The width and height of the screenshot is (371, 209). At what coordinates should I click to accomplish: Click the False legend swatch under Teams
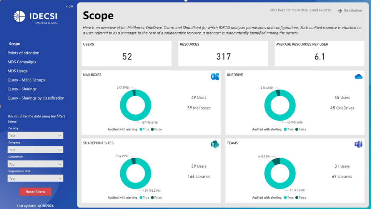[297, 197]
